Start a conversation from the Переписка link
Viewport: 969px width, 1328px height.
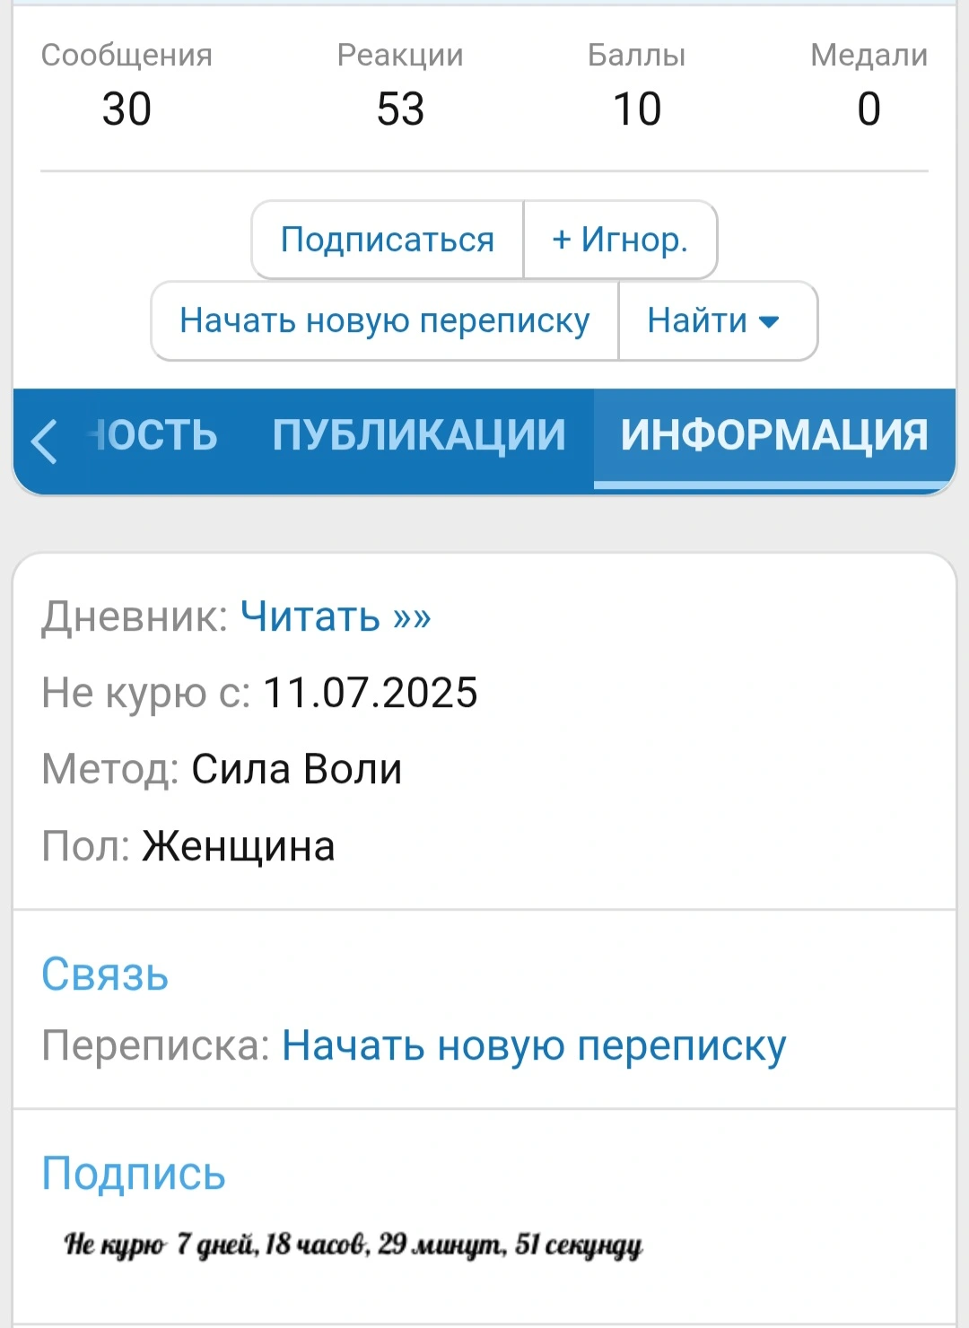(x=533, y=1044)
